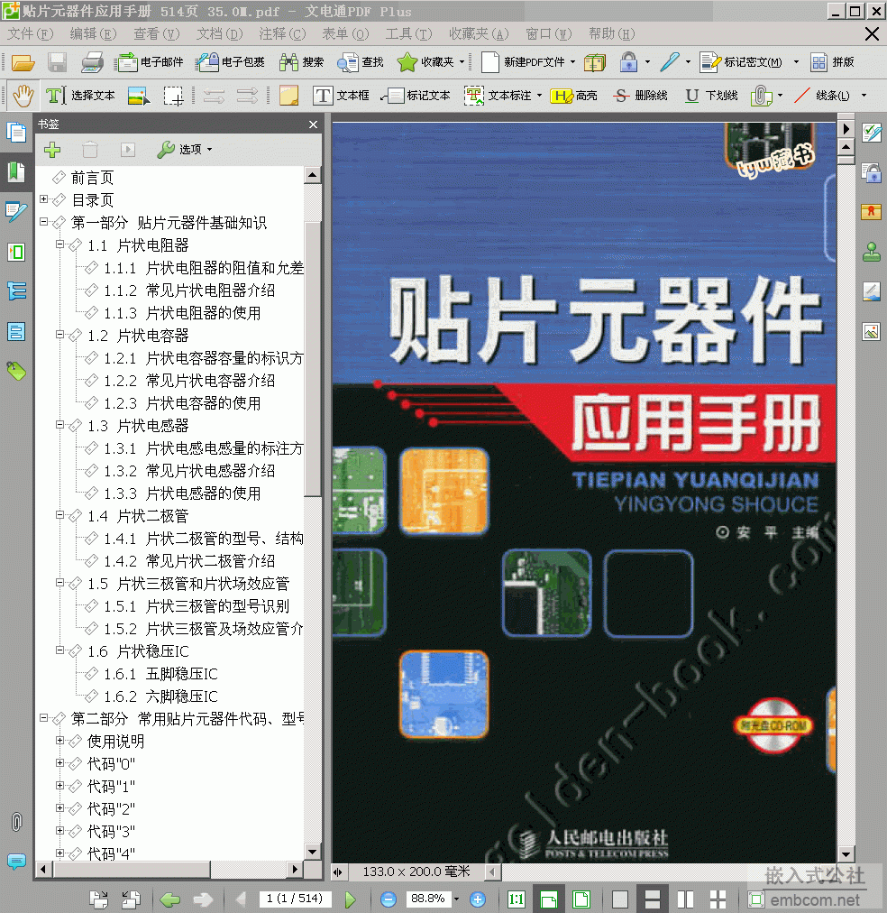Click the printer icon
Screen dimensions: 887x913
click(x=92, y=62)
